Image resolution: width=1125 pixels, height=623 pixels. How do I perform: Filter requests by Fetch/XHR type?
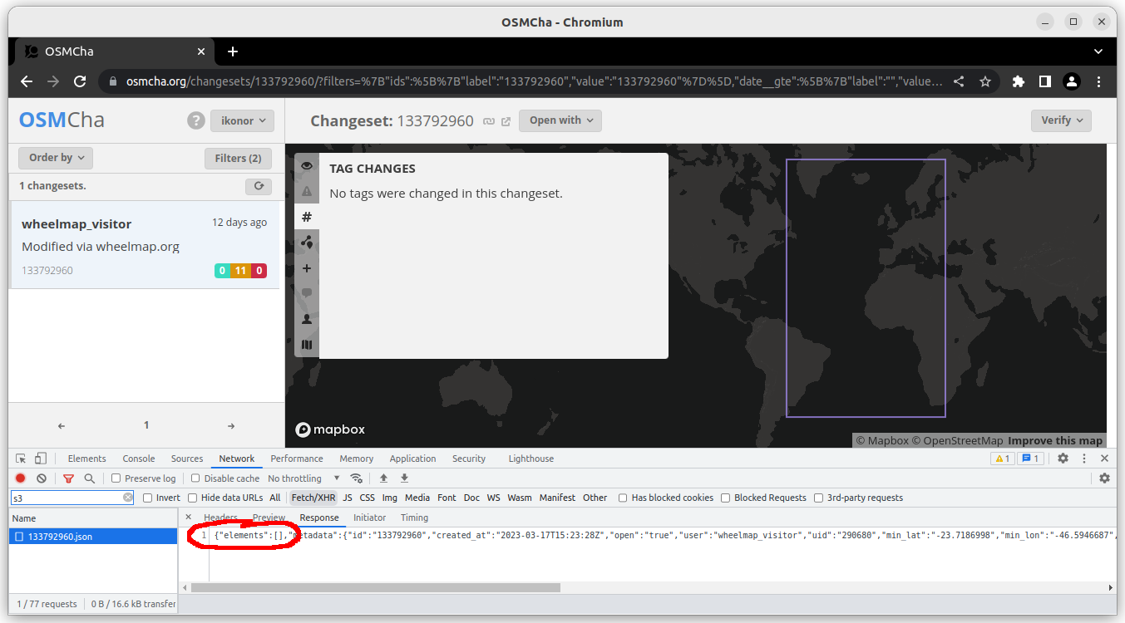tap(313, 498)
